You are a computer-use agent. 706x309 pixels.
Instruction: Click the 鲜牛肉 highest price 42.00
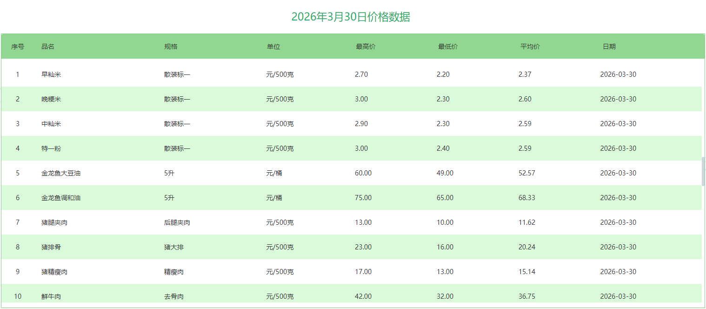point(363,296)
